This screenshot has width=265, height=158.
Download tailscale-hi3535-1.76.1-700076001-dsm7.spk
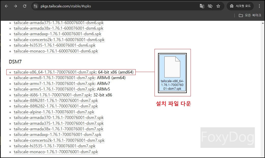tap(55, 146)
